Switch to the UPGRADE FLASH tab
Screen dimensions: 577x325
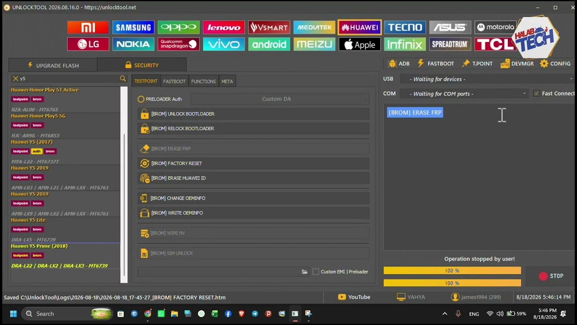click(53, 65)
